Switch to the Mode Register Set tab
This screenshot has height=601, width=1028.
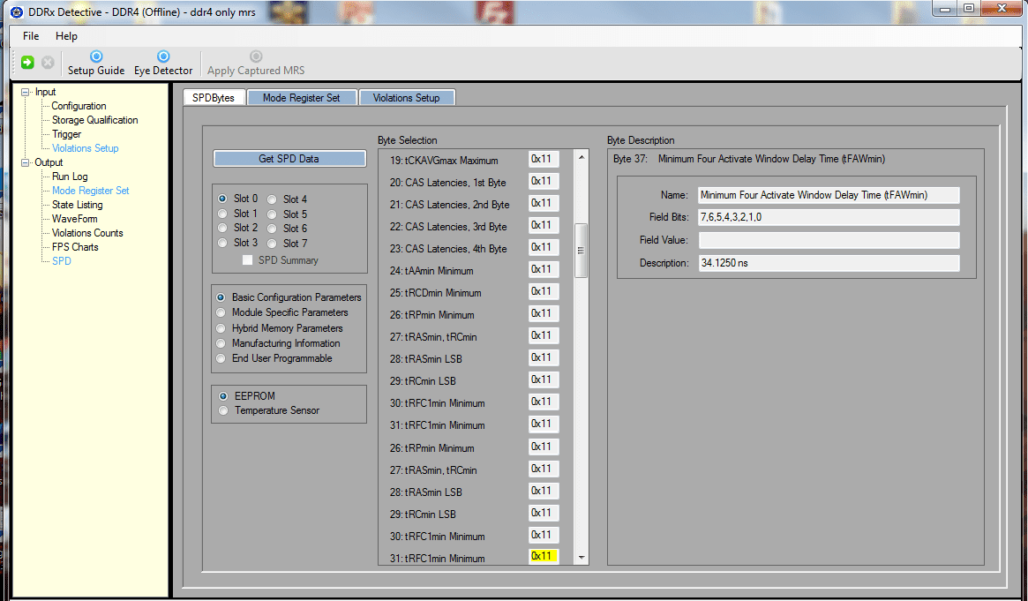[x=302, y=98]
